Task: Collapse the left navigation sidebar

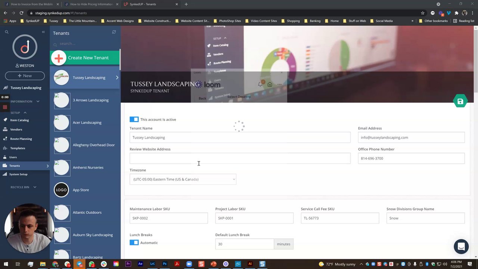Action: [x=43, y=32]
